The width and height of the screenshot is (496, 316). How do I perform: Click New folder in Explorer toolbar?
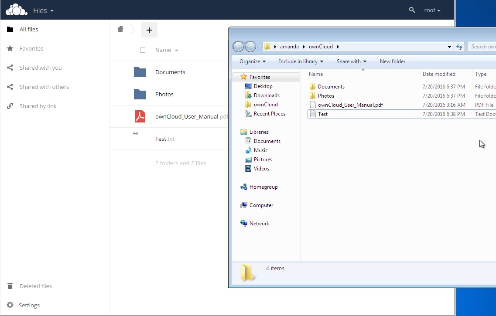click(392, 61)
